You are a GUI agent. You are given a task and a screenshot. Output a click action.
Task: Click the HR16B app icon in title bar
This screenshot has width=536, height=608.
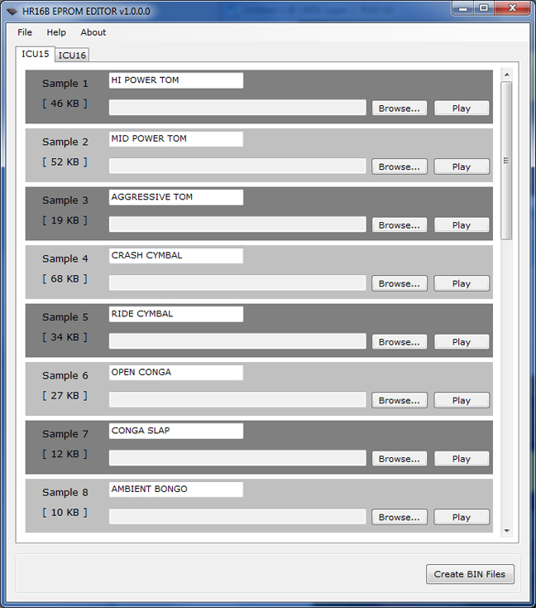[x=12, y=12]
